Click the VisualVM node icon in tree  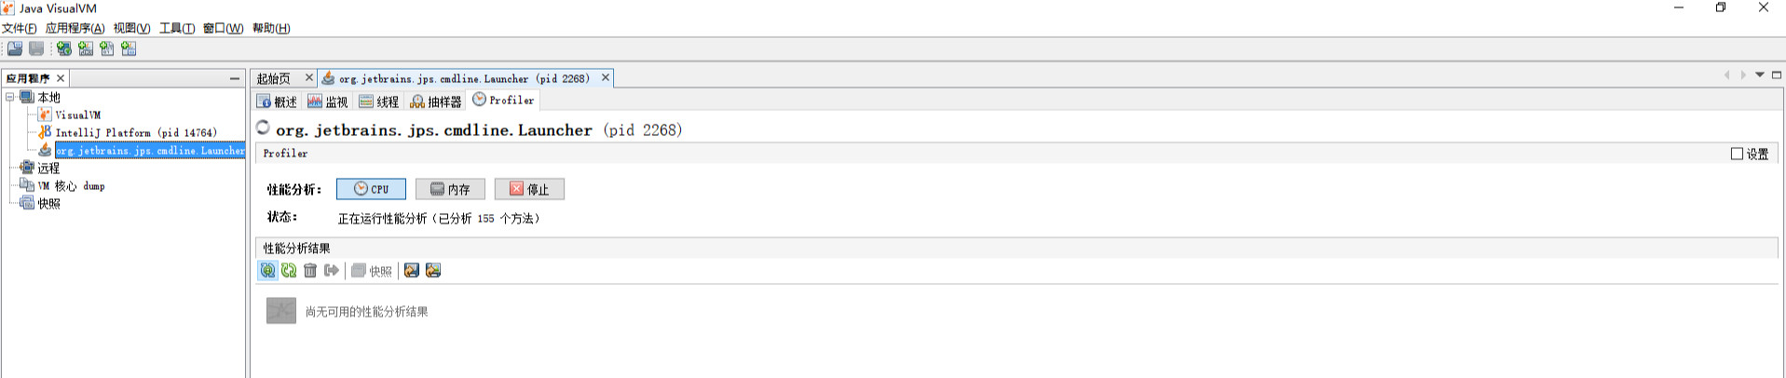click(x=45, y=115)
